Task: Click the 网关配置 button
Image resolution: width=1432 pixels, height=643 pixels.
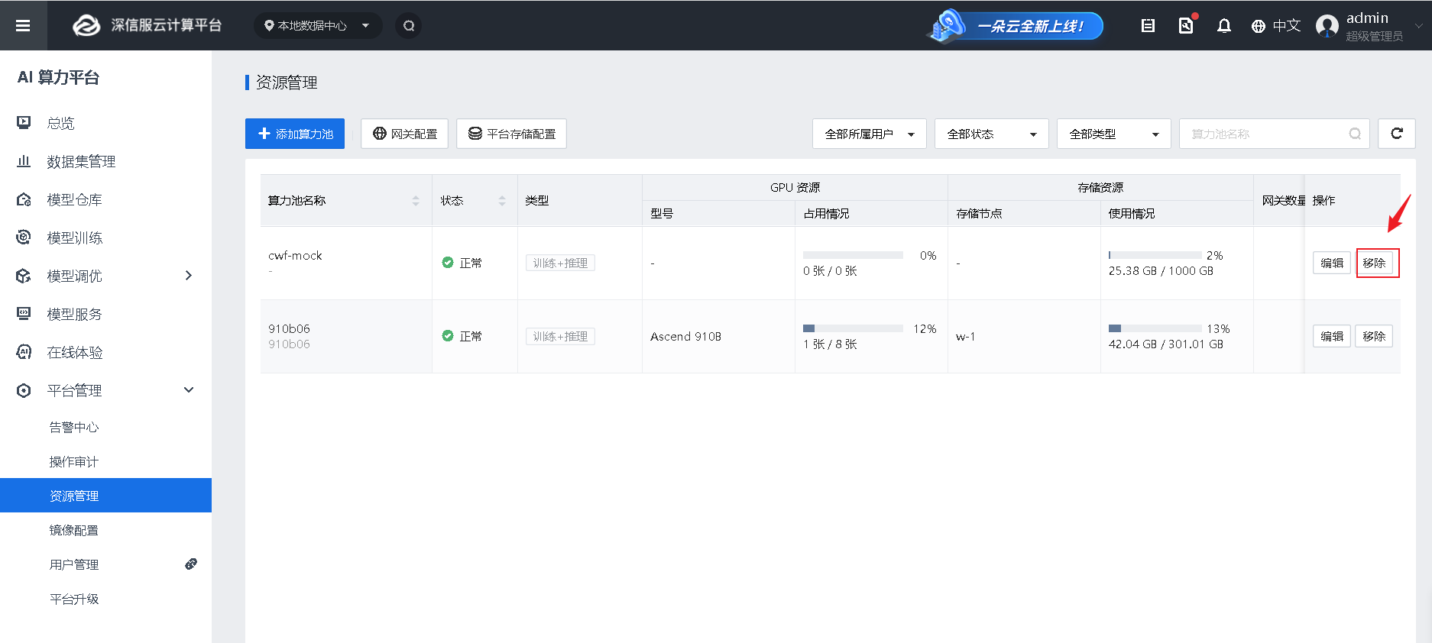Action: point(404,134)
